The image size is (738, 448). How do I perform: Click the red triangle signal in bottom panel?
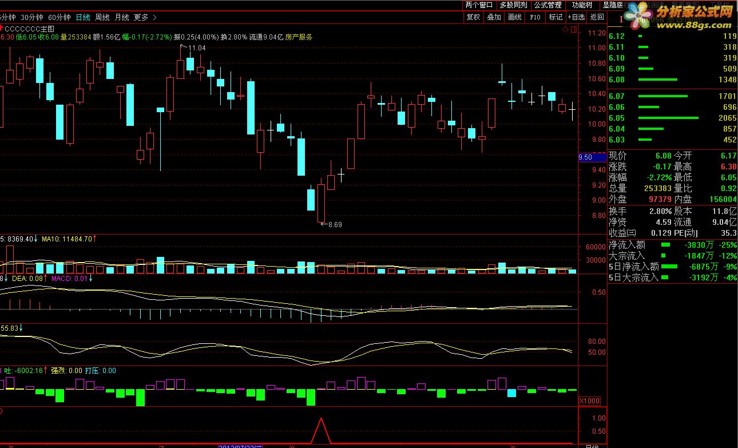(x=321, y=432)
